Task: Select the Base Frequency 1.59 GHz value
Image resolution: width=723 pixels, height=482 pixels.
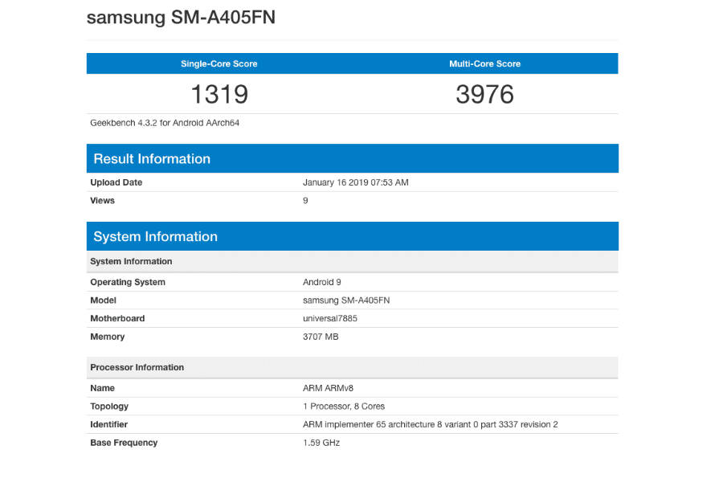Action: [320, 443]
